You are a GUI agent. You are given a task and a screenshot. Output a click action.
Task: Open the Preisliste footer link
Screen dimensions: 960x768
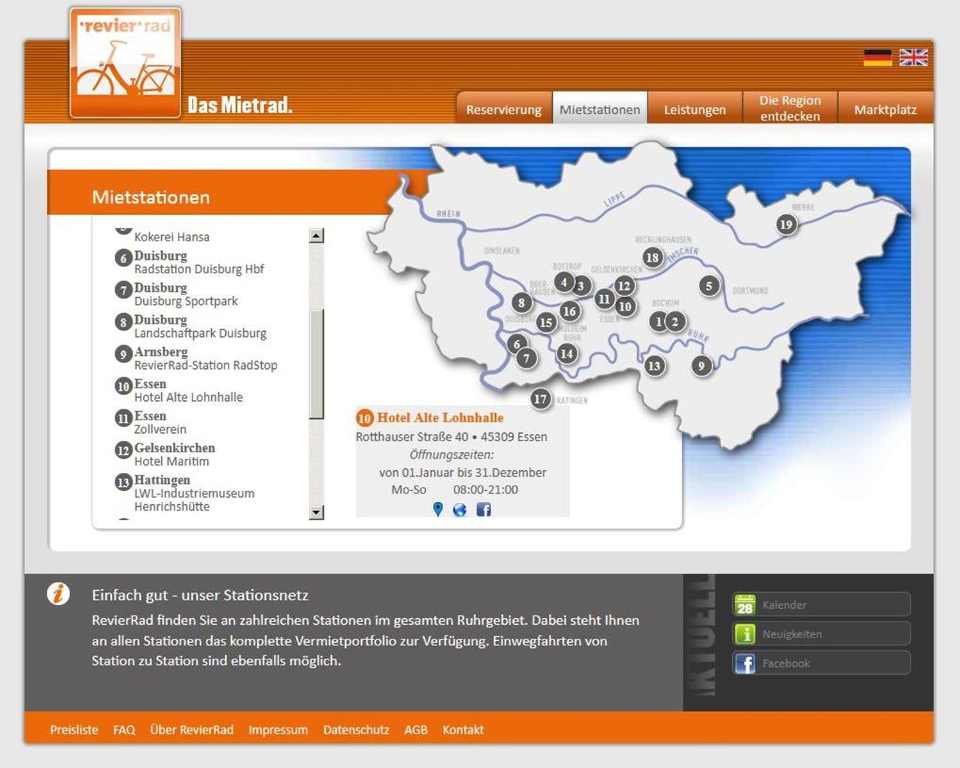point(73,729)
